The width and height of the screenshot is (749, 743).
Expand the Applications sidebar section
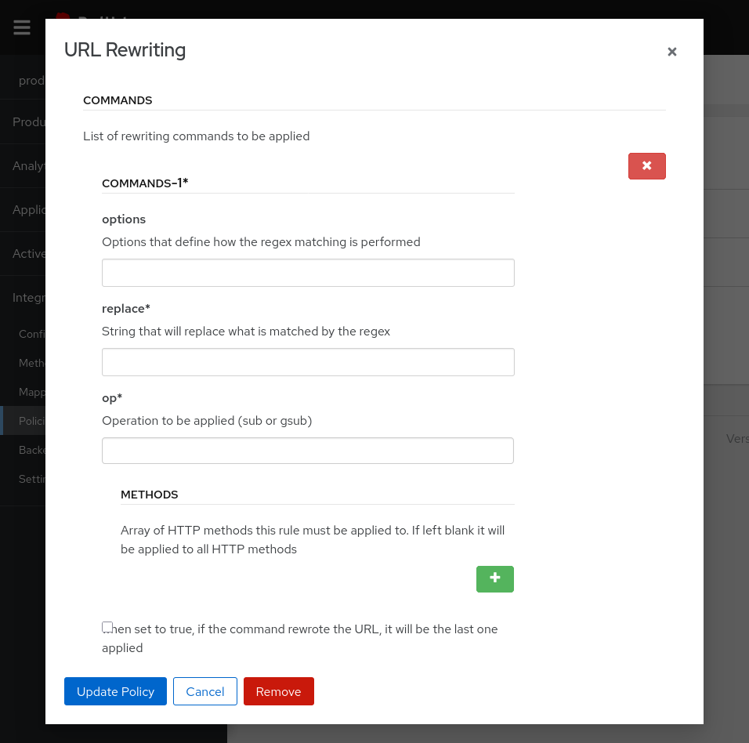29,209
